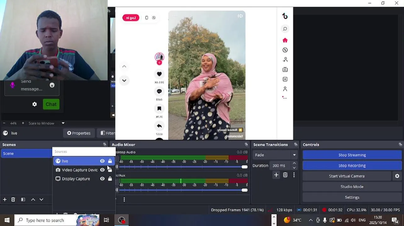Toggle visibility eye for Display Capture
This screenshot has height=226, width=404.
(x=102, y=179)
